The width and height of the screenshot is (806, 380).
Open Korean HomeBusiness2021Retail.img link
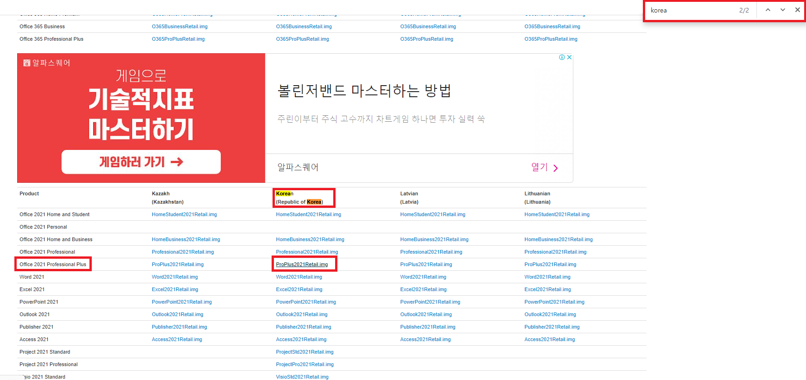click(310, 239)
